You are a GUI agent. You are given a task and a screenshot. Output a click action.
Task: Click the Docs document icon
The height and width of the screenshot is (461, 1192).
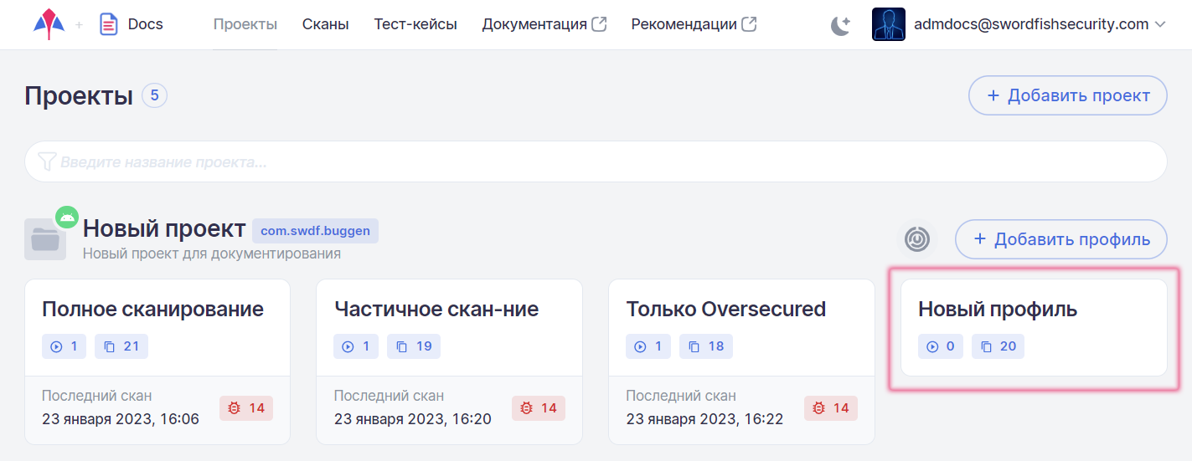click(x=108, y=24)
